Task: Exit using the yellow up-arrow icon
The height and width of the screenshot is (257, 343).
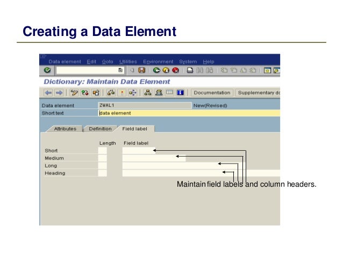Action: pos(166,70)
